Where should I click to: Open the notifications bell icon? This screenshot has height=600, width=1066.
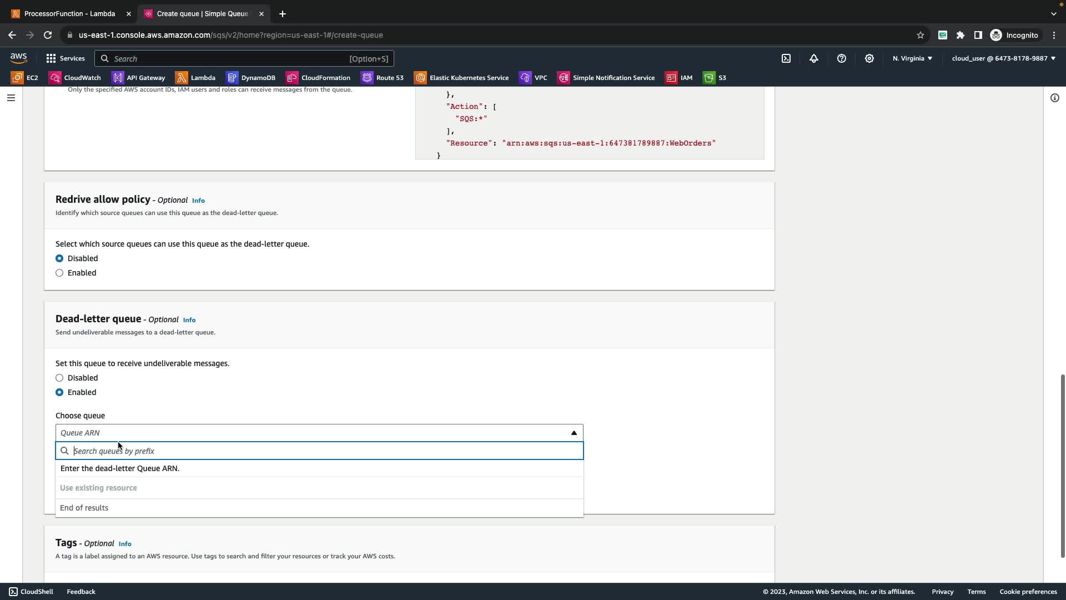click(x=814, y=58)
